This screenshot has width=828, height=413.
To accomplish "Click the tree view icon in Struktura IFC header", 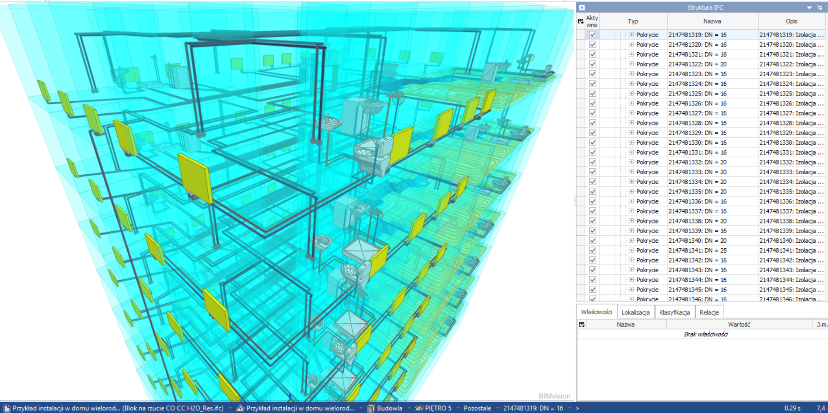I will 819,7.
